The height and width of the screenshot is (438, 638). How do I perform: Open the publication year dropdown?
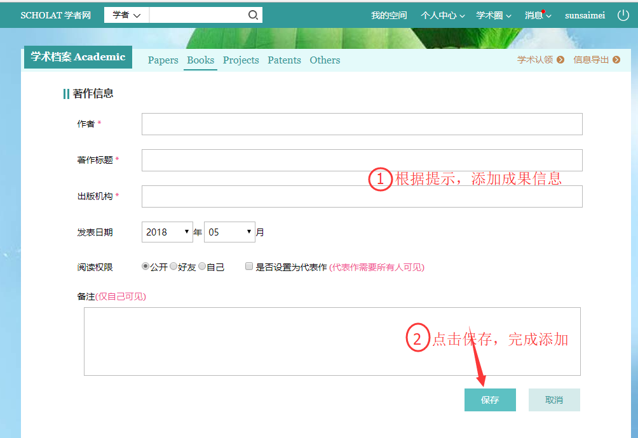(x=167, y=232)
